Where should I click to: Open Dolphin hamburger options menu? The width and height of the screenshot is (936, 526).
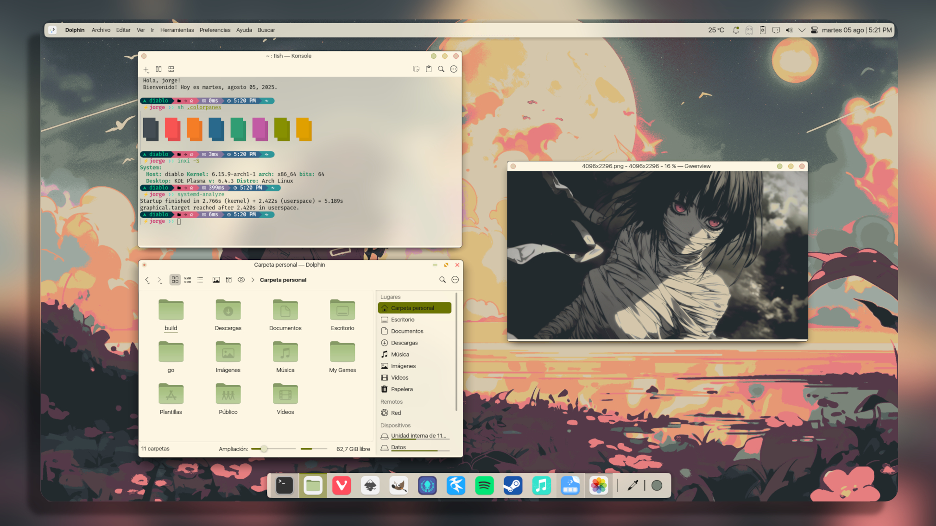point(455,280)
